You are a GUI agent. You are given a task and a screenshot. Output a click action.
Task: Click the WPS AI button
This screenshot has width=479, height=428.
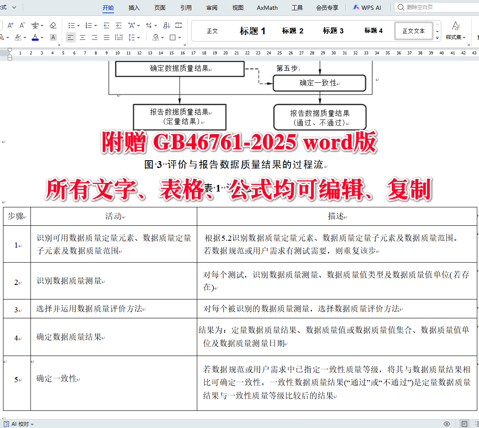point(367,7)
